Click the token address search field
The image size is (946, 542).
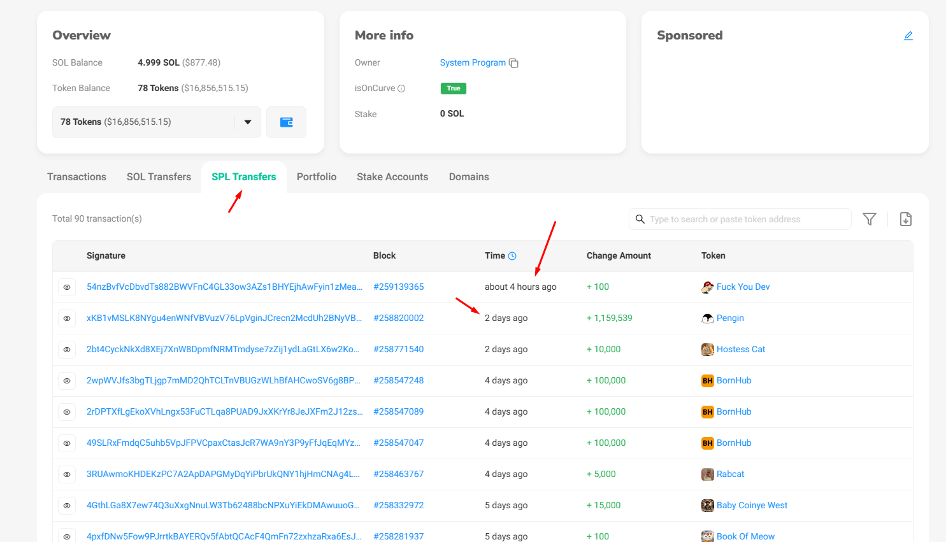click(745, 219)
